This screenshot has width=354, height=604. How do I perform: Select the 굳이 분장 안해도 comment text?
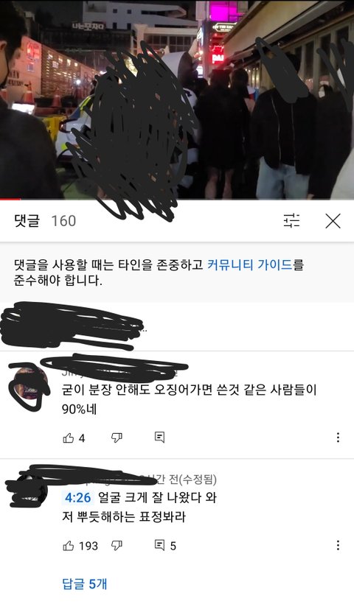(x=189, y=399)
